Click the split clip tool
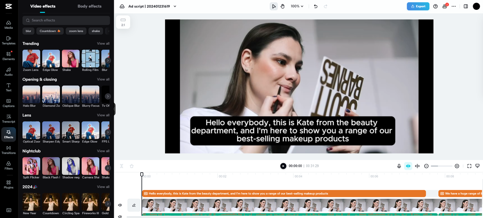 pyautogui.click(x=122, y=166)
